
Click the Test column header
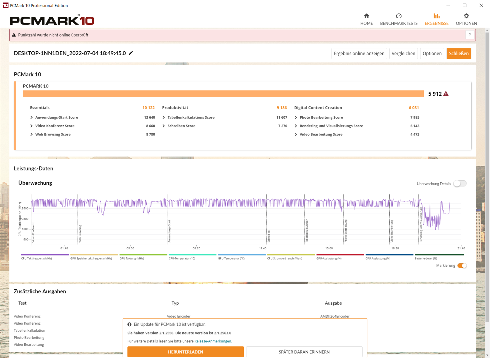coord(22,303)
